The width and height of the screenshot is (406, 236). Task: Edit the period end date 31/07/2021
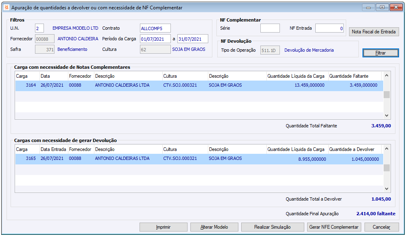pyautogui.click(x=193, y=39)
